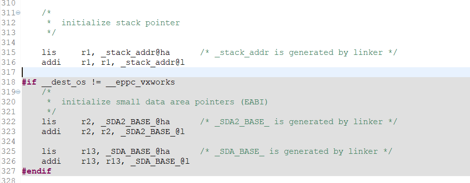Collapse the comment fold at line 319

tap(18, 92)
